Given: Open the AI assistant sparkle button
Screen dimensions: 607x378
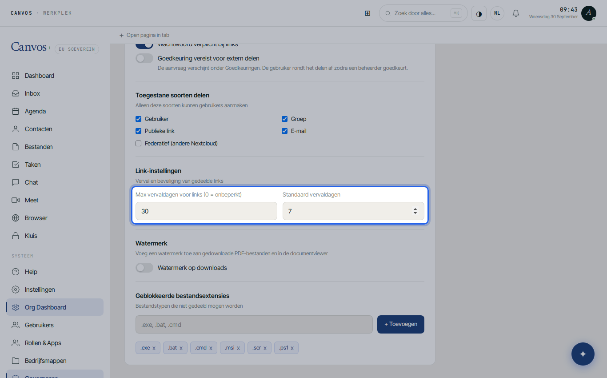Looking at the screenshot, I should (x=583, y=354).
